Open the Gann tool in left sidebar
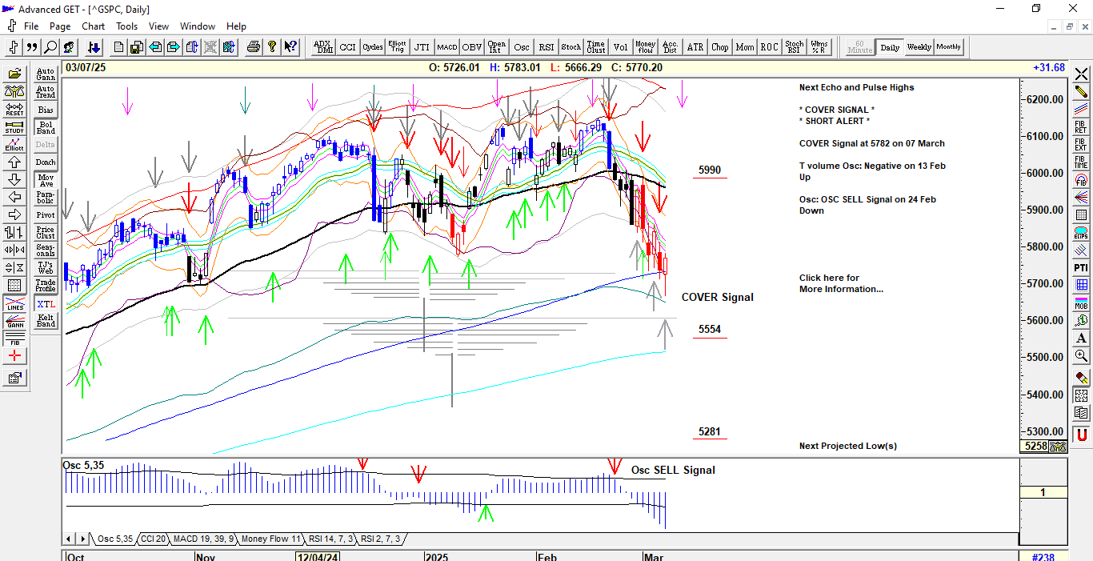This screenshot has height=561, width=1093. 14,323
